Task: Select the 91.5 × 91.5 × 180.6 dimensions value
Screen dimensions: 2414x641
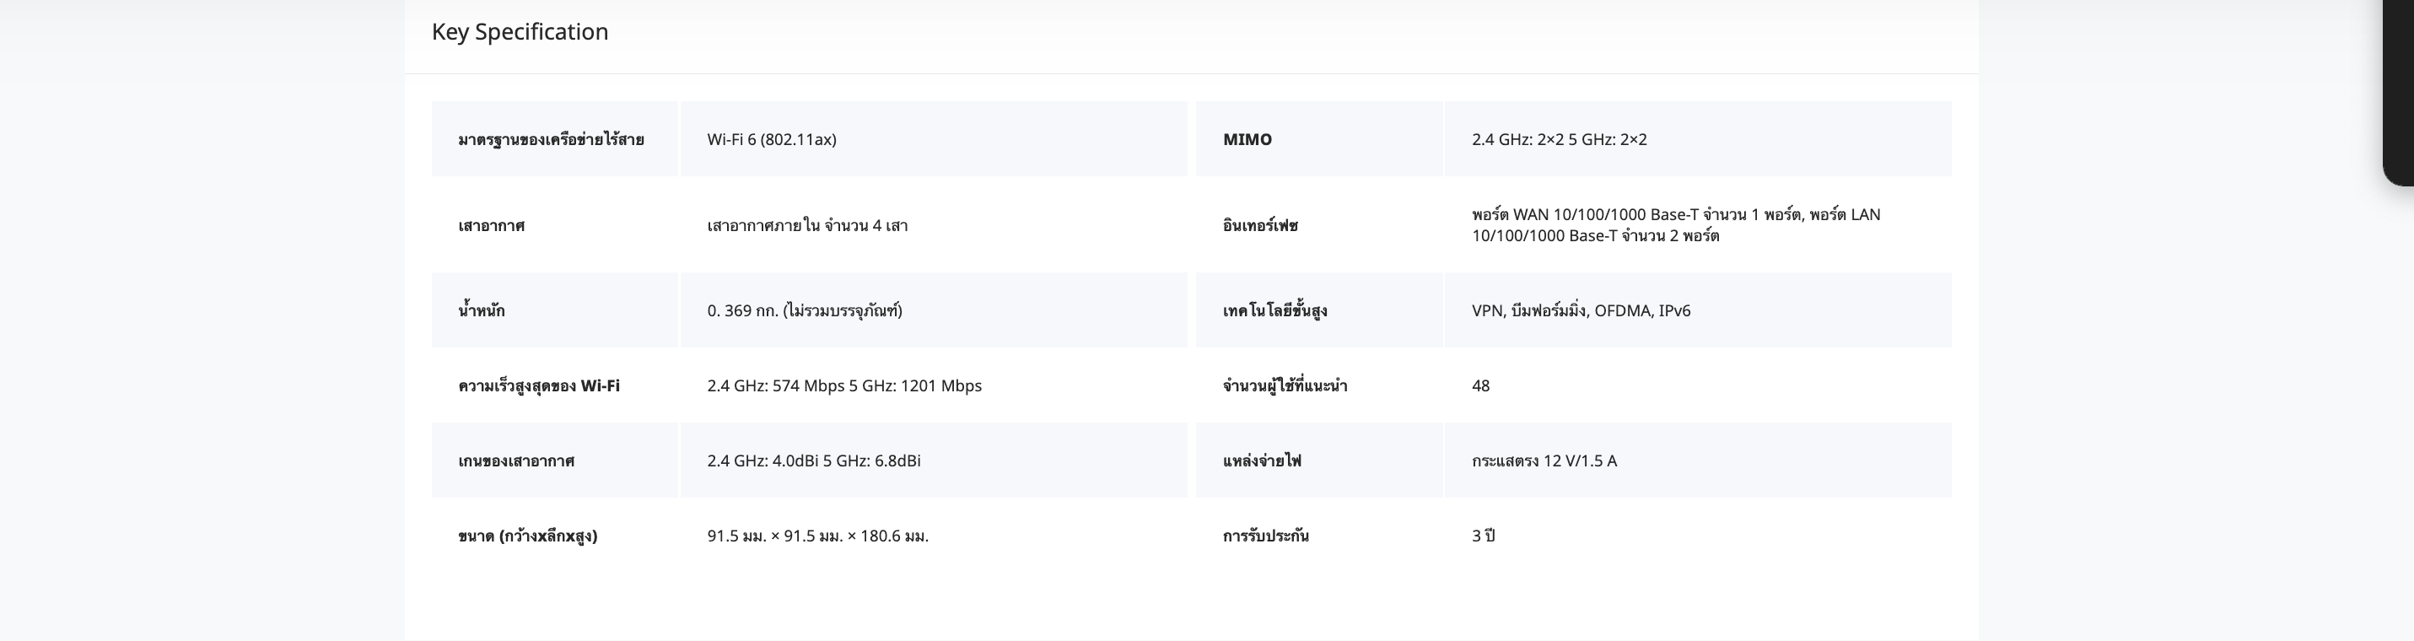Action: point(817,536)
